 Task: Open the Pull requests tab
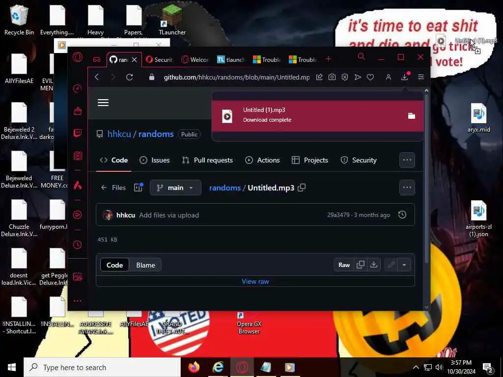(x=207, y=160)
